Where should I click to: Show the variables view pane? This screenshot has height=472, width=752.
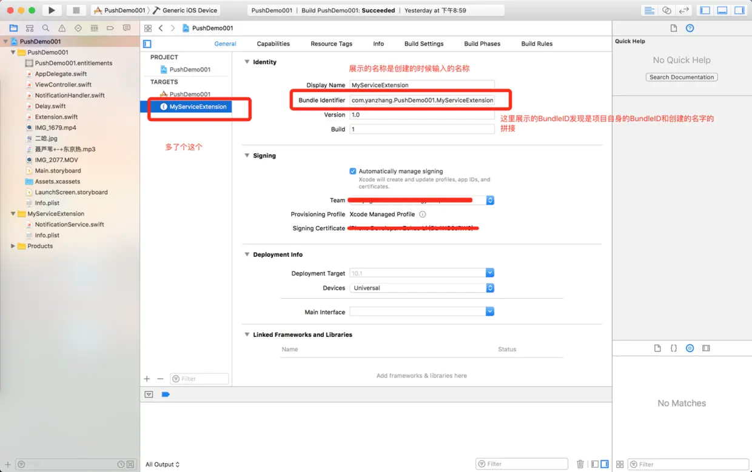coord(594,464)
